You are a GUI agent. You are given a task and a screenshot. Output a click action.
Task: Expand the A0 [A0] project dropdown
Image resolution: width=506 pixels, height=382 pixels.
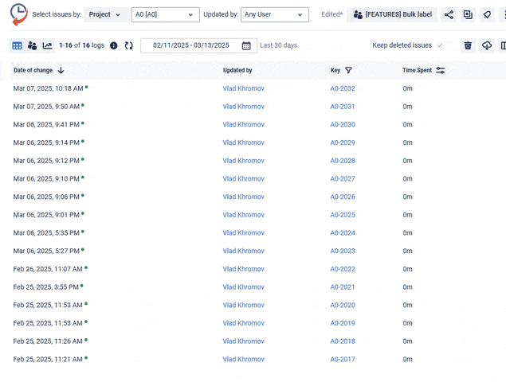165,15
